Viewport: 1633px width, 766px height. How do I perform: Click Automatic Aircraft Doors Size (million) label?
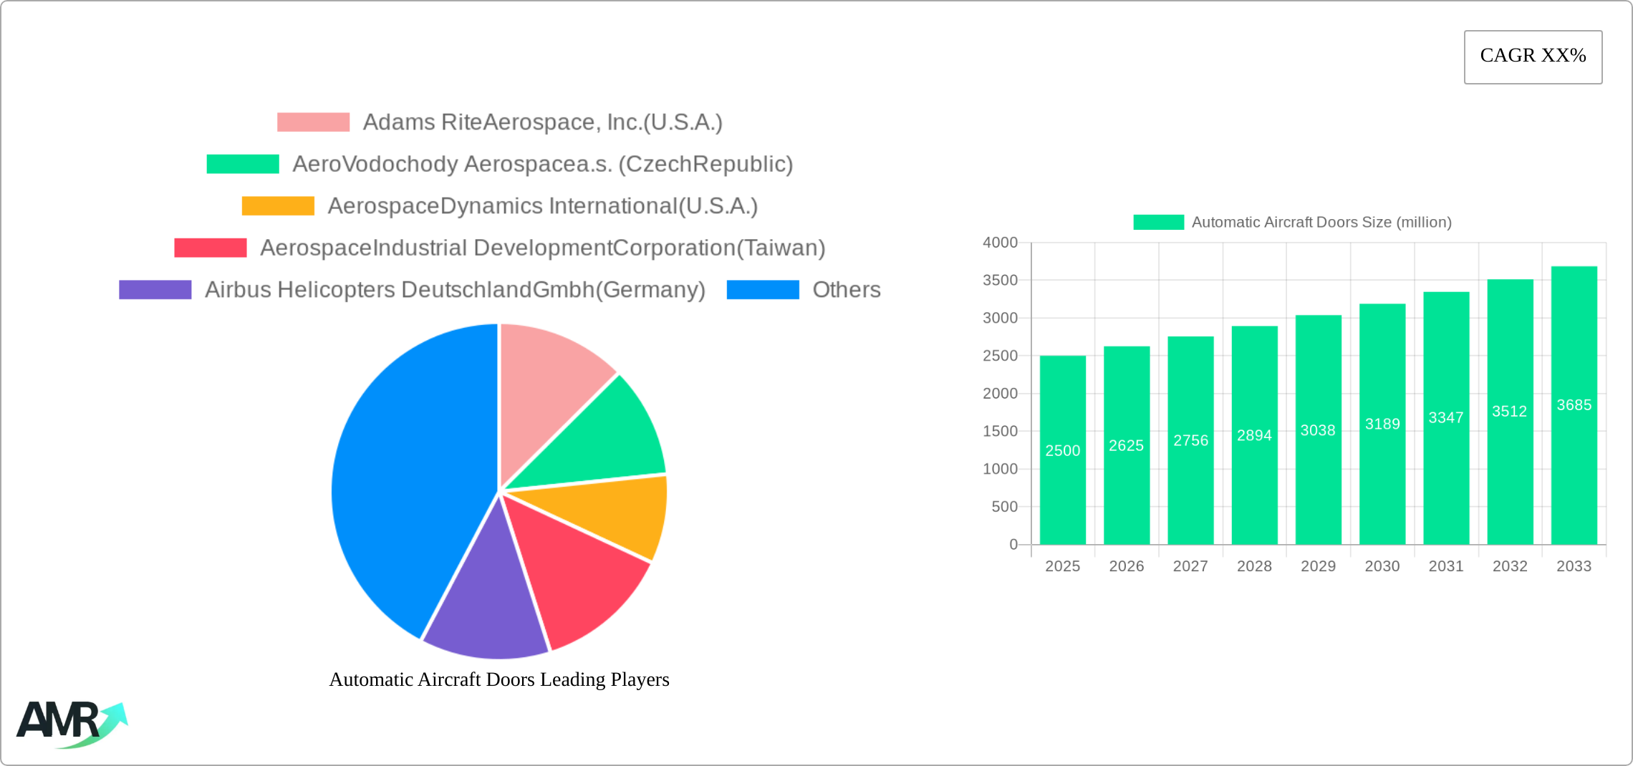[x=1321, y=222]
